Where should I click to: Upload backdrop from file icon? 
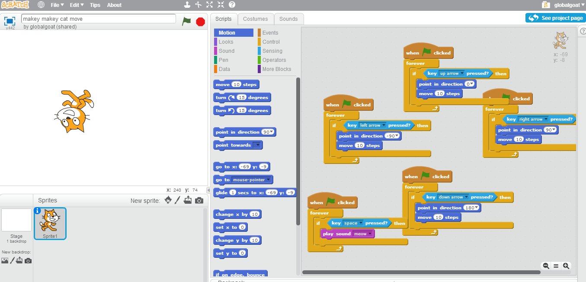(x=20, y=260)
